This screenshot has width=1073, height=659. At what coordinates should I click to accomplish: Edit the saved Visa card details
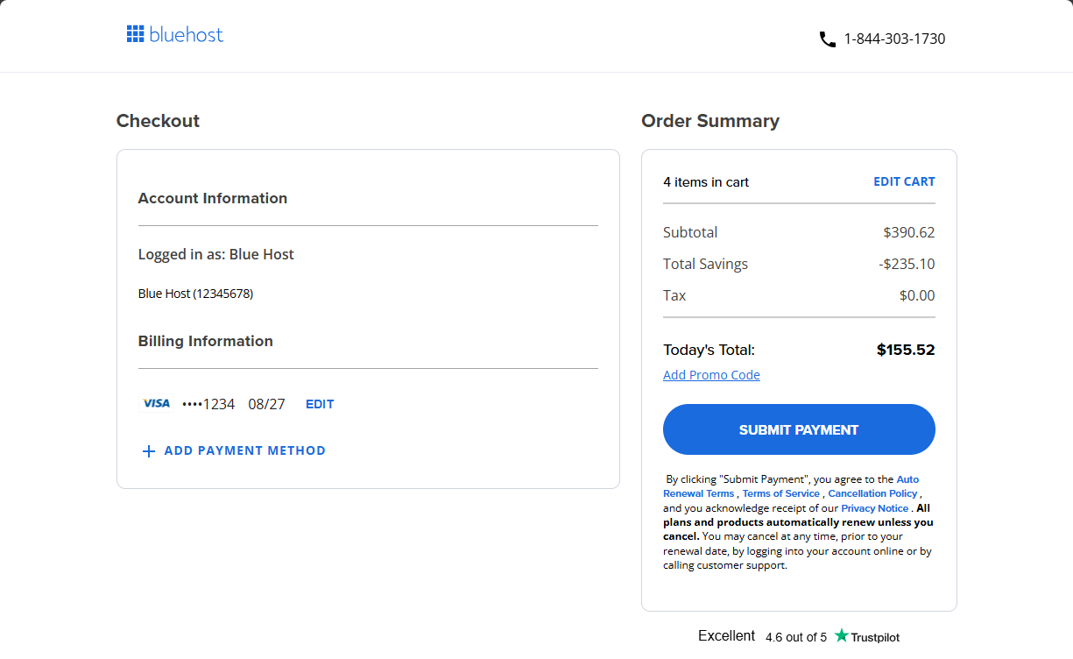[x=319, y=404]
